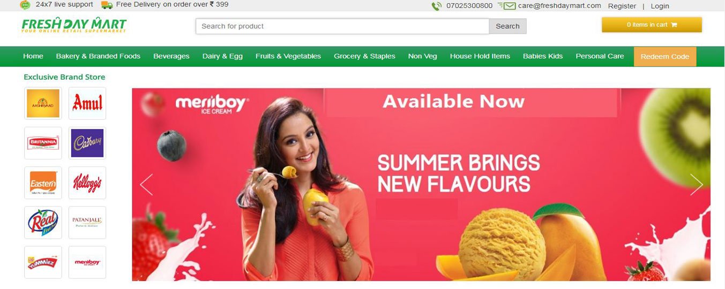Open the Register link
The height and width of the screenshot is (289, 725).
coord(622,6)
